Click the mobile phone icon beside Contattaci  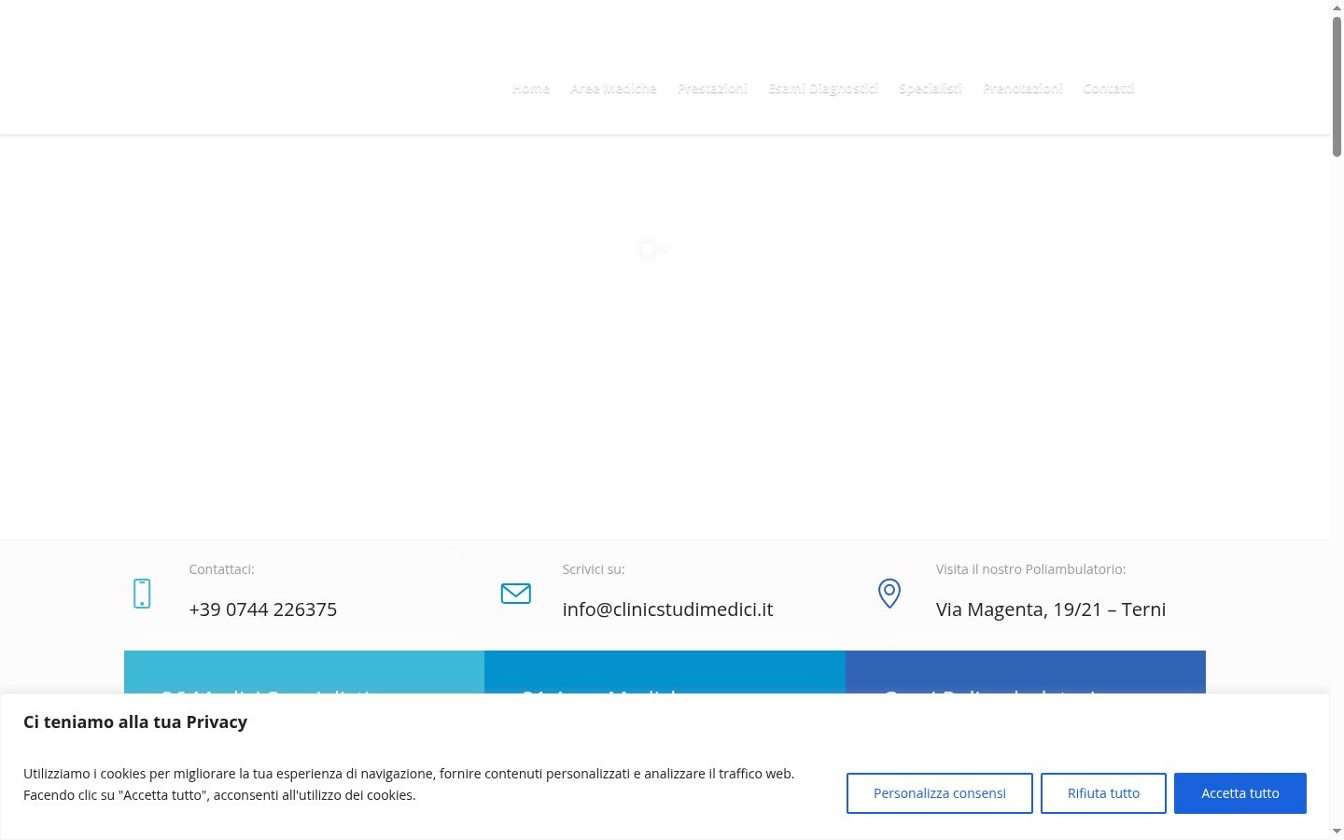tap(142, 594)
